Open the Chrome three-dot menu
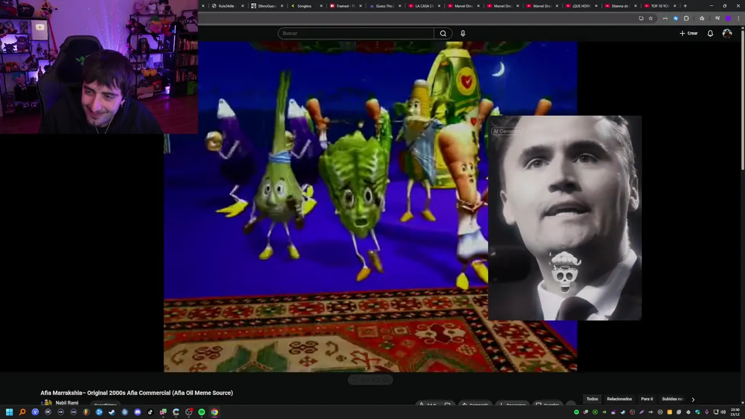 (738, 18)
